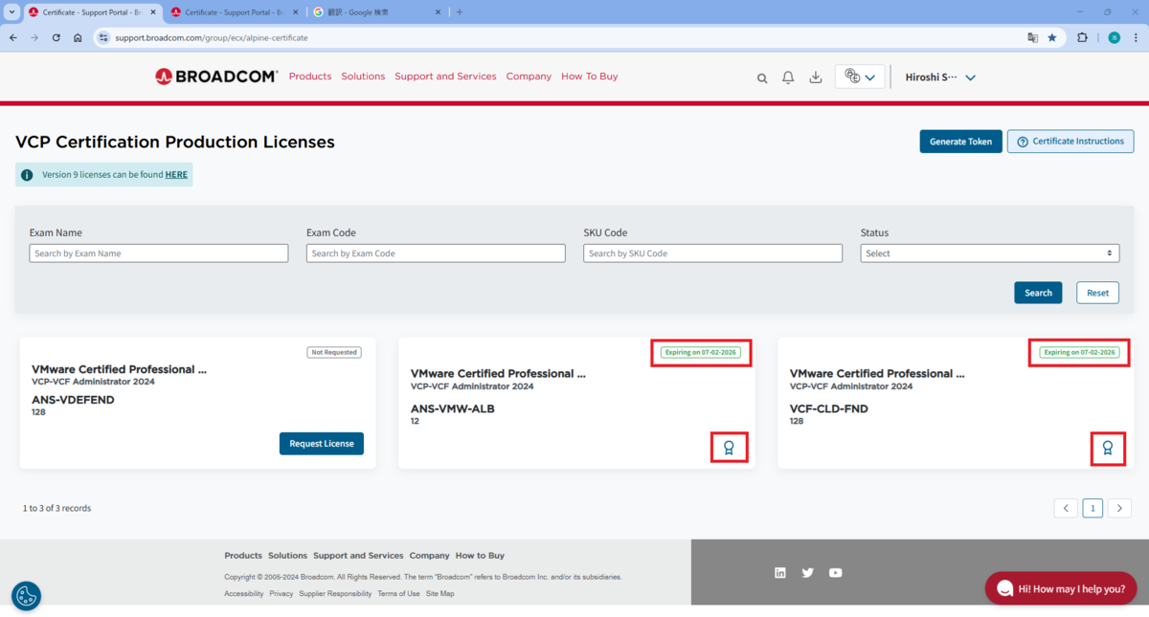Open the site search magnifier icon

762,78
